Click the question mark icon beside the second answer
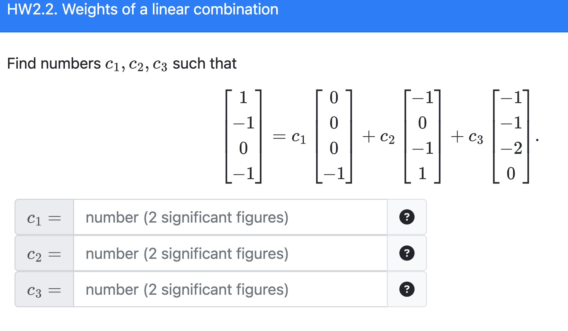The width and height of the screenshot is (568, 331). [x=406, y=254]
